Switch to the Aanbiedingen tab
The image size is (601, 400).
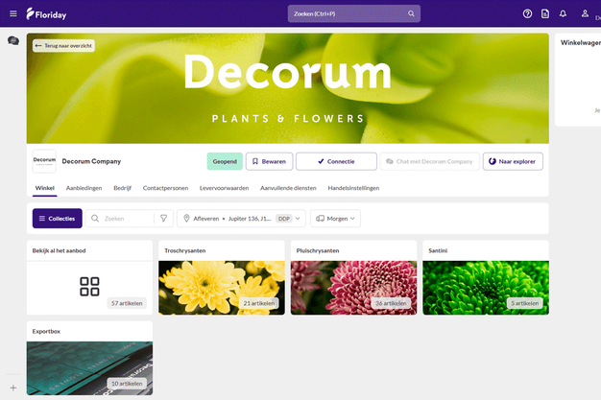click(x=84, y=188)
